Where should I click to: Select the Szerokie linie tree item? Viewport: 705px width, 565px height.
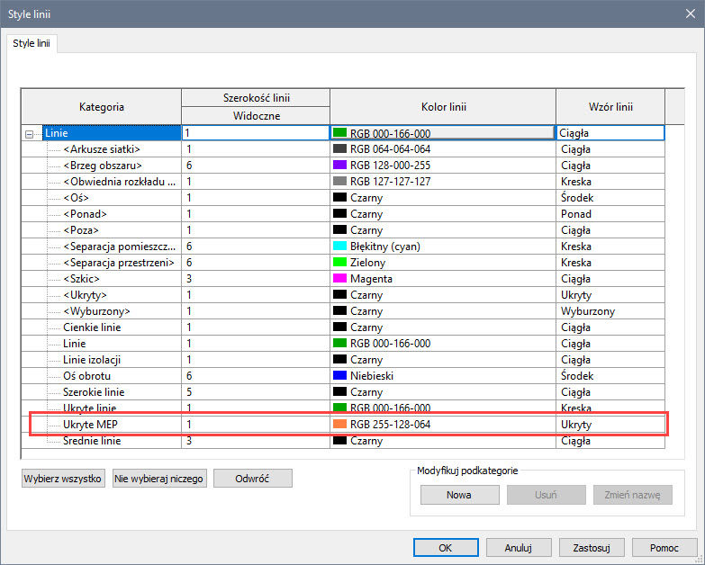pyautogui.click(x=94, y=392)
